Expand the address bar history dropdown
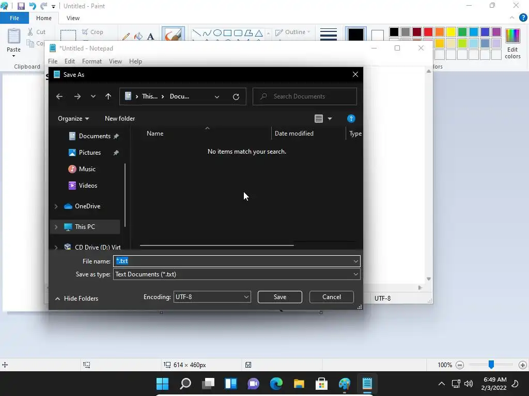Image resolution: width=529 pixels, height=396 pixels. (x=217, y=96)
